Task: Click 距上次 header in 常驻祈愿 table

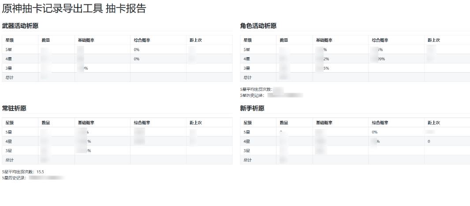Action: pyautogui.click(x=196, y=123)
